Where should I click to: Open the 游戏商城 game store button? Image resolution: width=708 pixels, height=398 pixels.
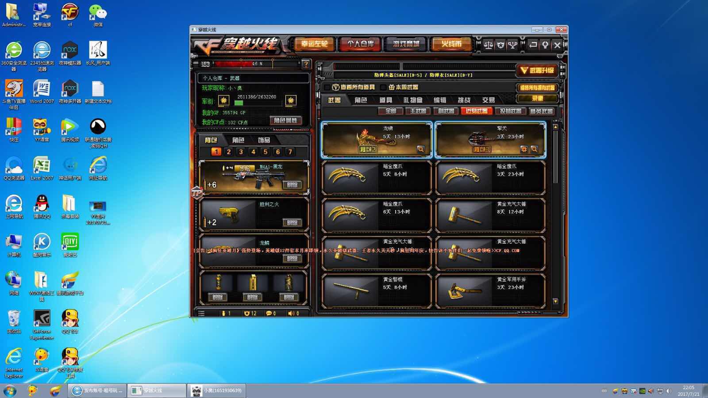(406, 44)
